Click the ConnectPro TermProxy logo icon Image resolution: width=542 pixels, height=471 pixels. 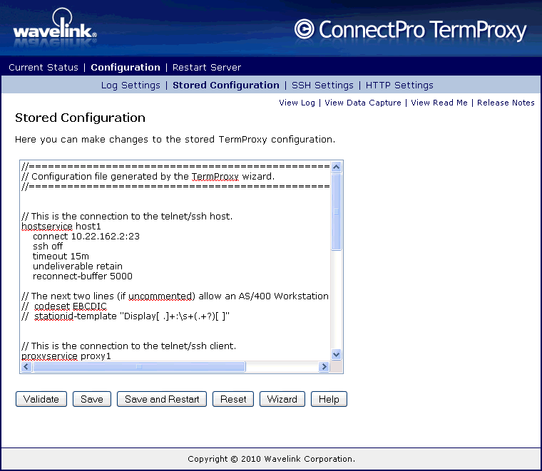pyautogui.click(x=305, y=29)
